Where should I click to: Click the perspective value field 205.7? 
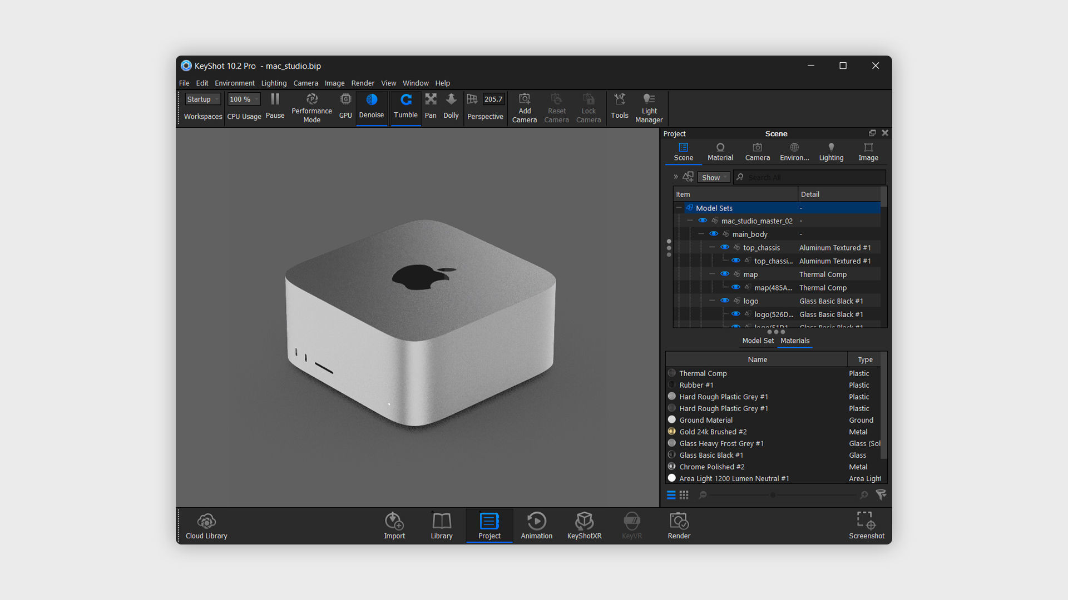[493, 99]
